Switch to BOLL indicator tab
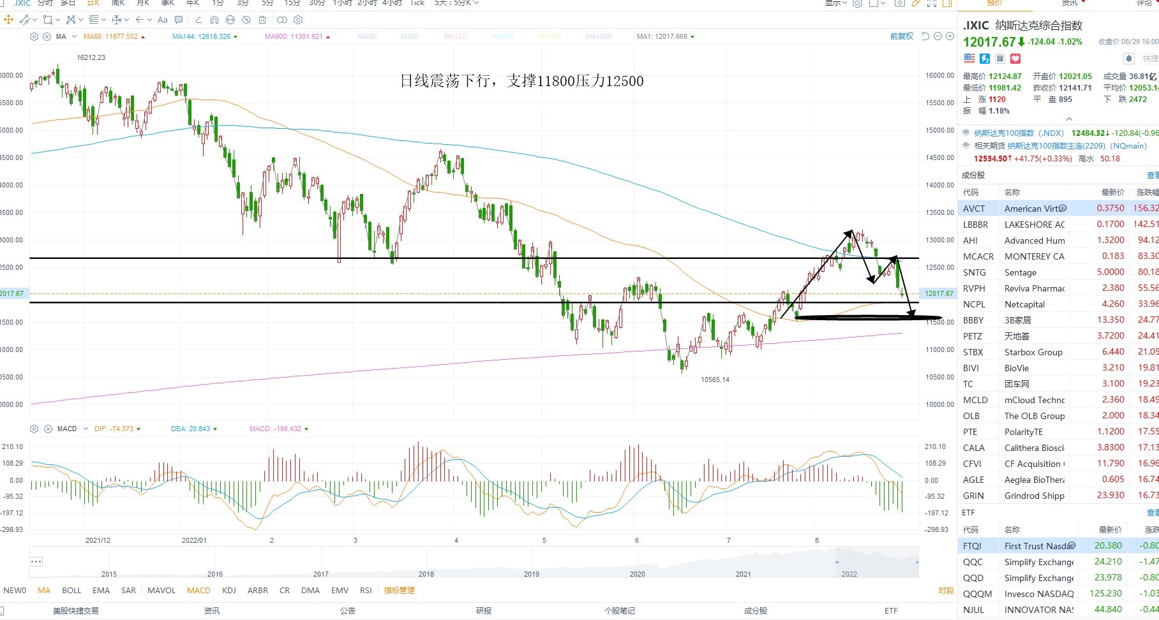The image size is (1159, 620). point(71,591)
